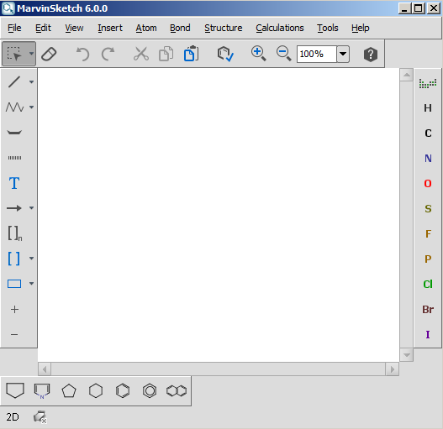Pick the Text tool

click(x=14, y=183)
